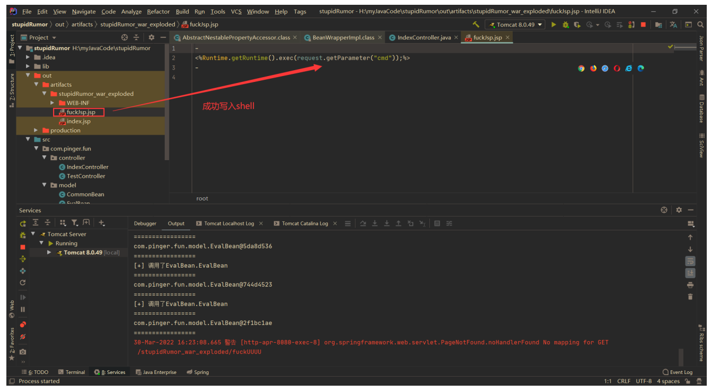
Task: Open the 6: TODO tool window
Action: point(35,372)
